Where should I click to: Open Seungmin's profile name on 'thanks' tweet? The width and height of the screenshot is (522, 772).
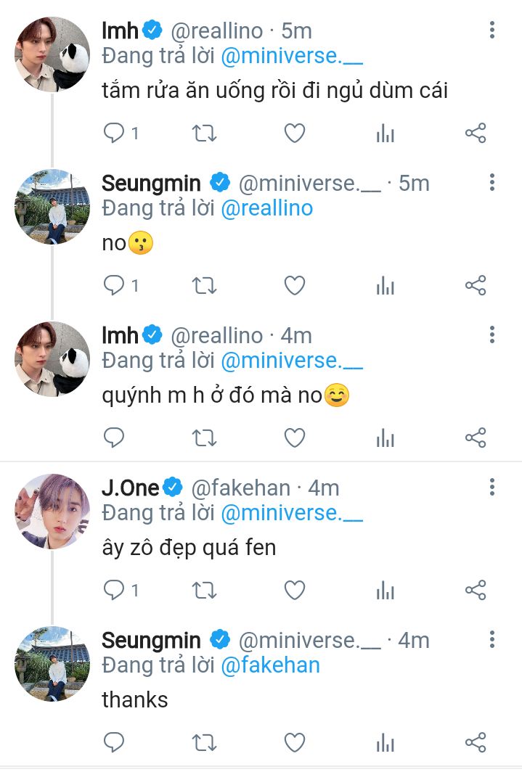click(x=151, y=641)
